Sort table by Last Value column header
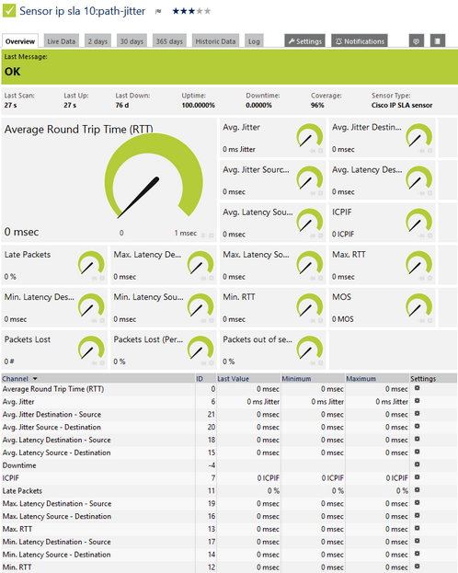Image resolution: width=458 pixels, height=573 pixels. pyautogui.click(x=234, y=379)
